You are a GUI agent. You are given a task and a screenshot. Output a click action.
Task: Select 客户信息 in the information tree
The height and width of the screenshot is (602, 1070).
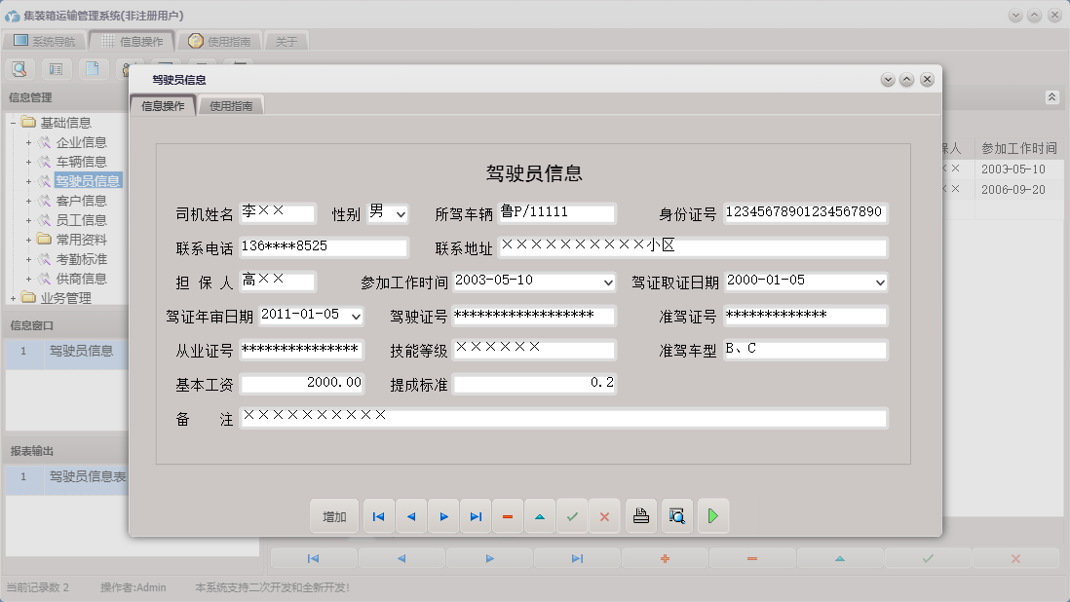click(x=82, y=200)
